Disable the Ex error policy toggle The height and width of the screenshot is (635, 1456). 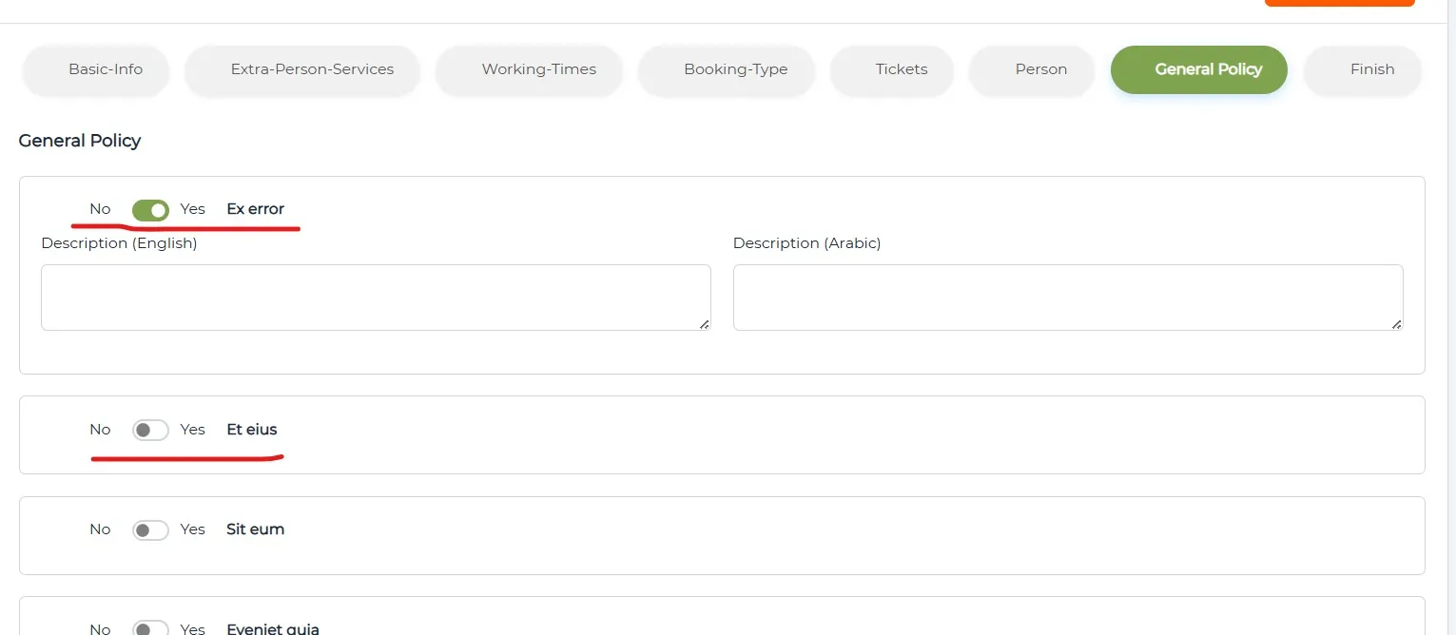pos(150,210)
